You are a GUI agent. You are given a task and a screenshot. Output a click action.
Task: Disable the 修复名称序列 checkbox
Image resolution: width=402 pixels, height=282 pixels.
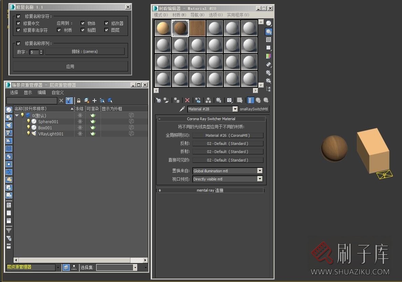[19, 43]
